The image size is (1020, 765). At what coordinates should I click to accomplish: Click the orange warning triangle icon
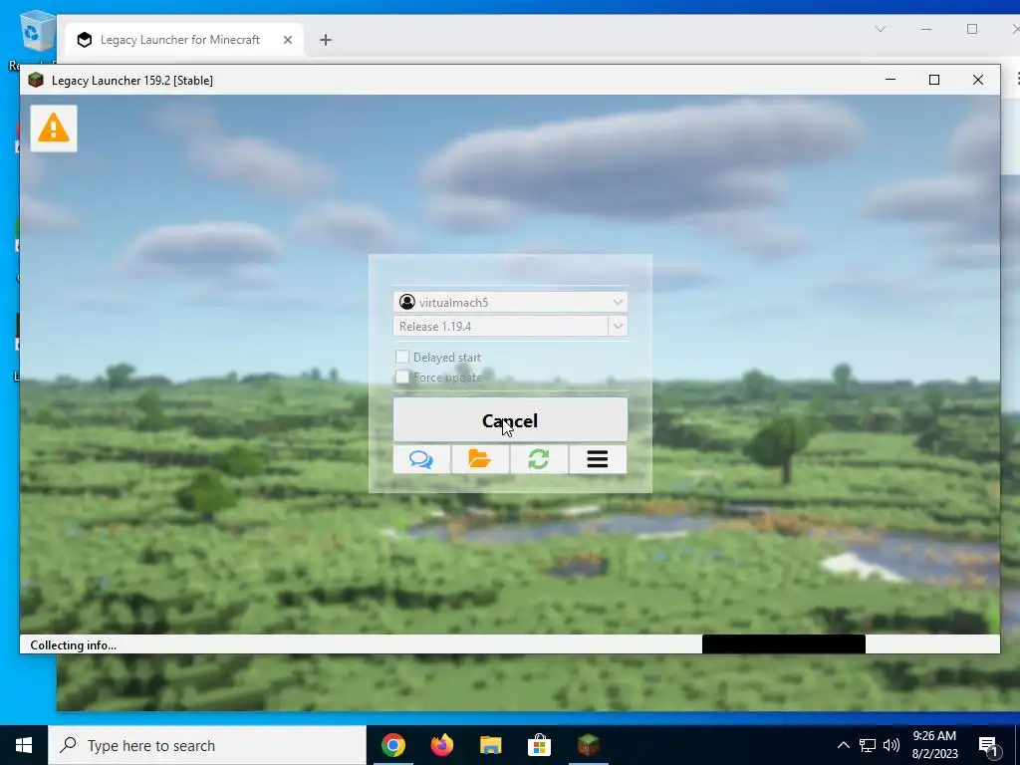54,128
